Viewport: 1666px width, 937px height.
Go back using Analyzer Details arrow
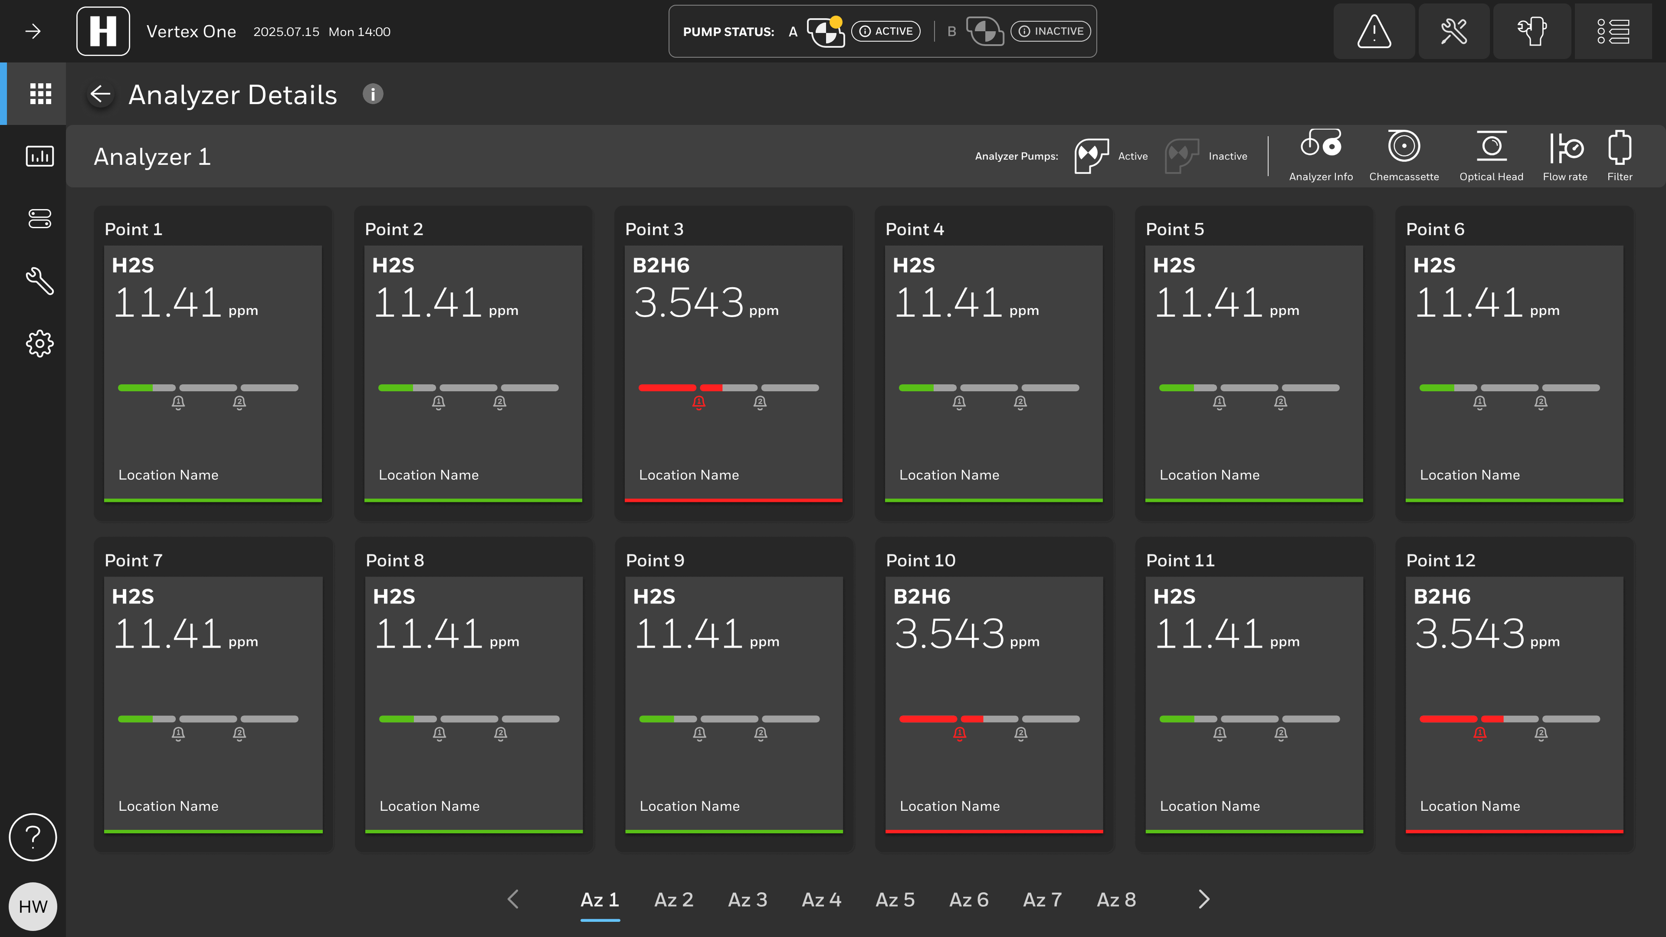100,95
